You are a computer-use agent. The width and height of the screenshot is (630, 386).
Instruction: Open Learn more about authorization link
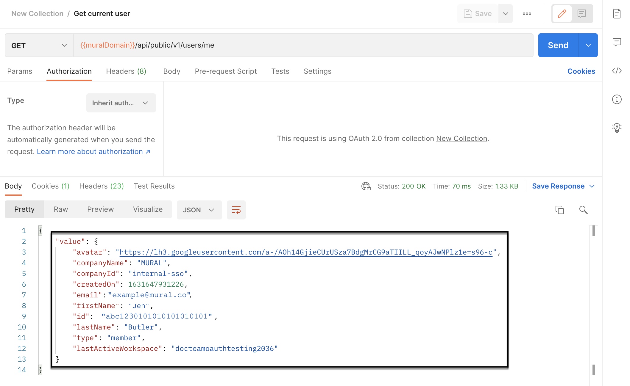pyautogui.click(x=93, y=152)
